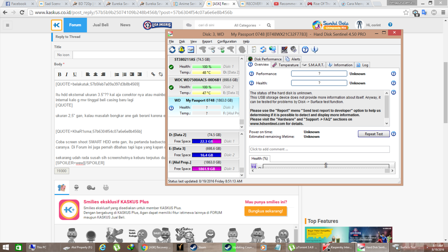Click the search magnifier on Kaskus
Screen dimensions: 448x252
pyautogui.click(x=269, y=25)
